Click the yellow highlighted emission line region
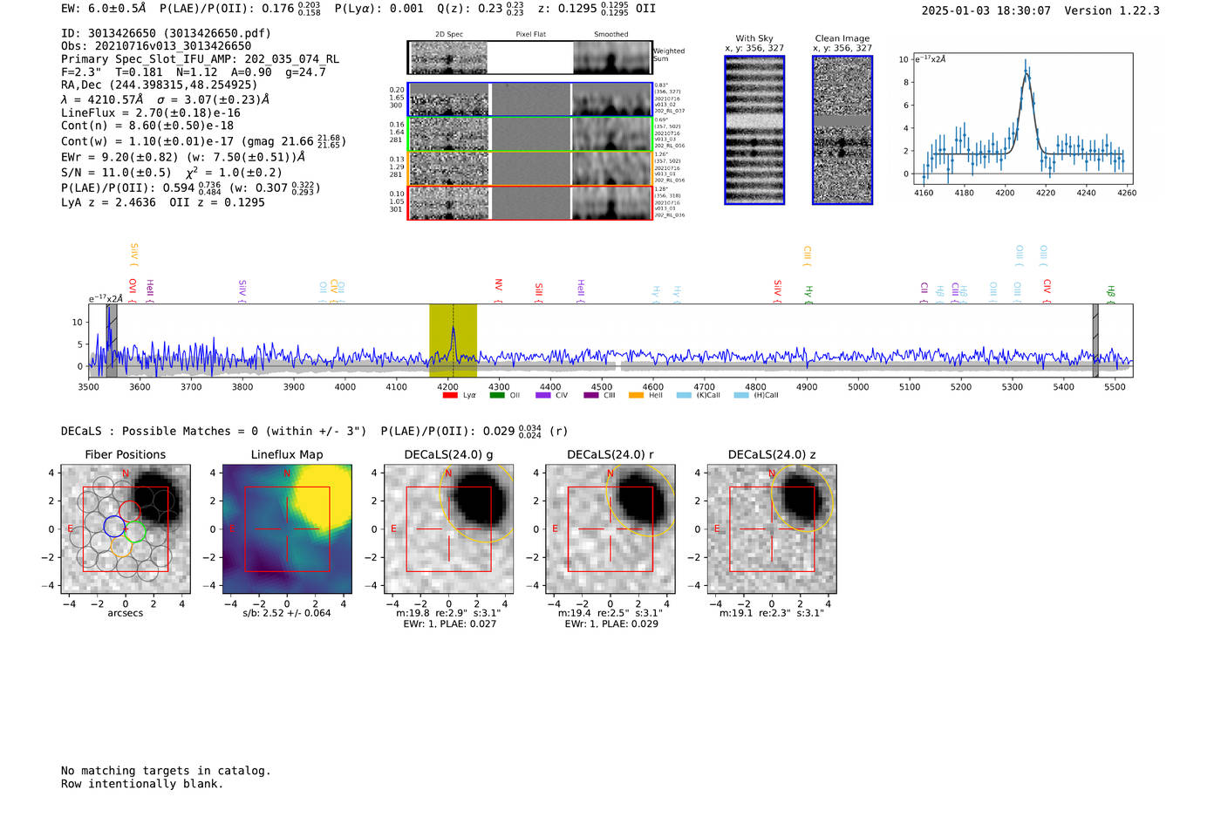The width and height of the screenshot is (1221, 831). point(453,340)
